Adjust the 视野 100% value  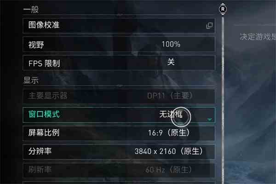tap(171, 44)
